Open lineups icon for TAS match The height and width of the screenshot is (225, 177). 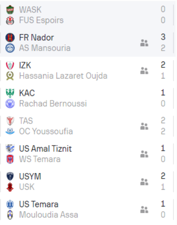(x=144, y=126)
